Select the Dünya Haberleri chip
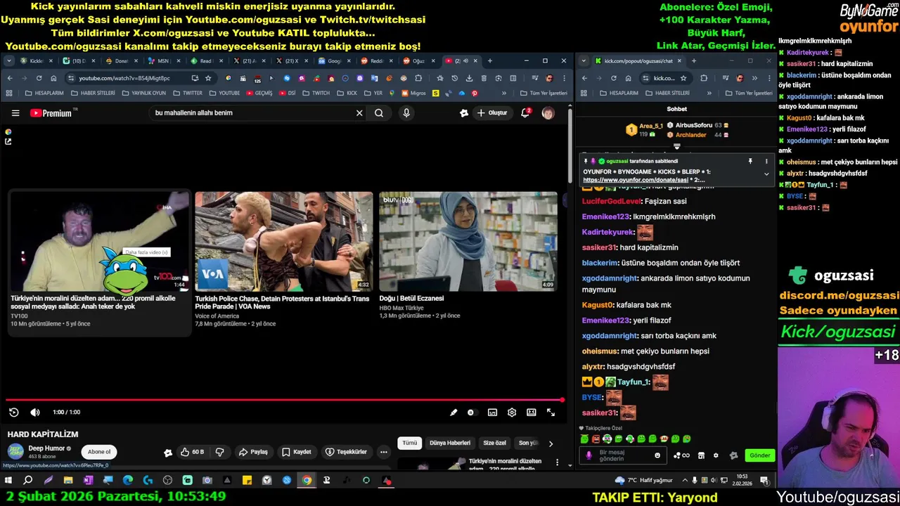 pos(450,443)
